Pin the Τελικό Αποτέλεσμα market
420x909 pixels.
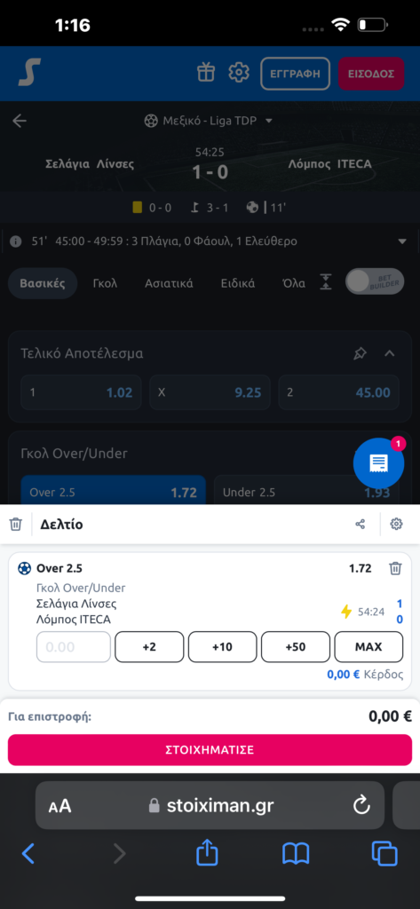(x=361, y=353)
